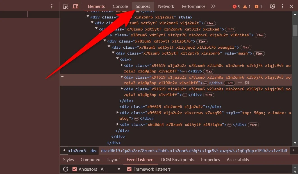The height and width of the screenshot is (174, 298).
Task: Show more tabs with double chevron
Action: coord(213,6)
